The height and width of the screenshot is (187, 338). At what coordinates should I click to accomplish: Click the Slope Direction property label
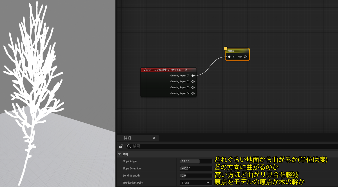click(x=132, y=168)
